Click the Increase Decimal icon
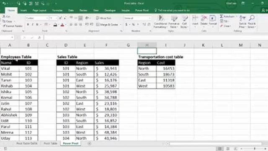The image size is (268, 151). point(144,25)
